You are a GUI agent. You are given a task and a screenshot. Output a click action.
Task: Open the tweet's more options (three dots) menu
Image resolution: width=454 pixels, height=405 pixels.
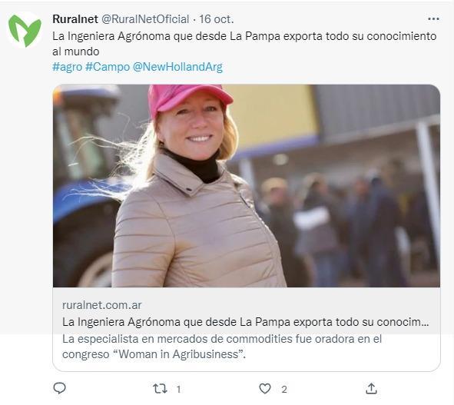coord(433,19)
